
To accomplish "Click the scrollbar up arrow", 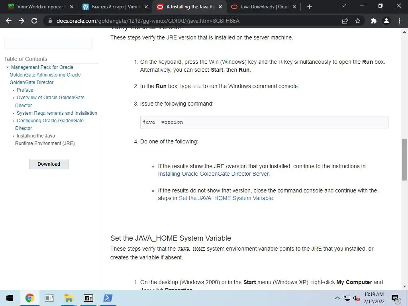I will 404,32.
